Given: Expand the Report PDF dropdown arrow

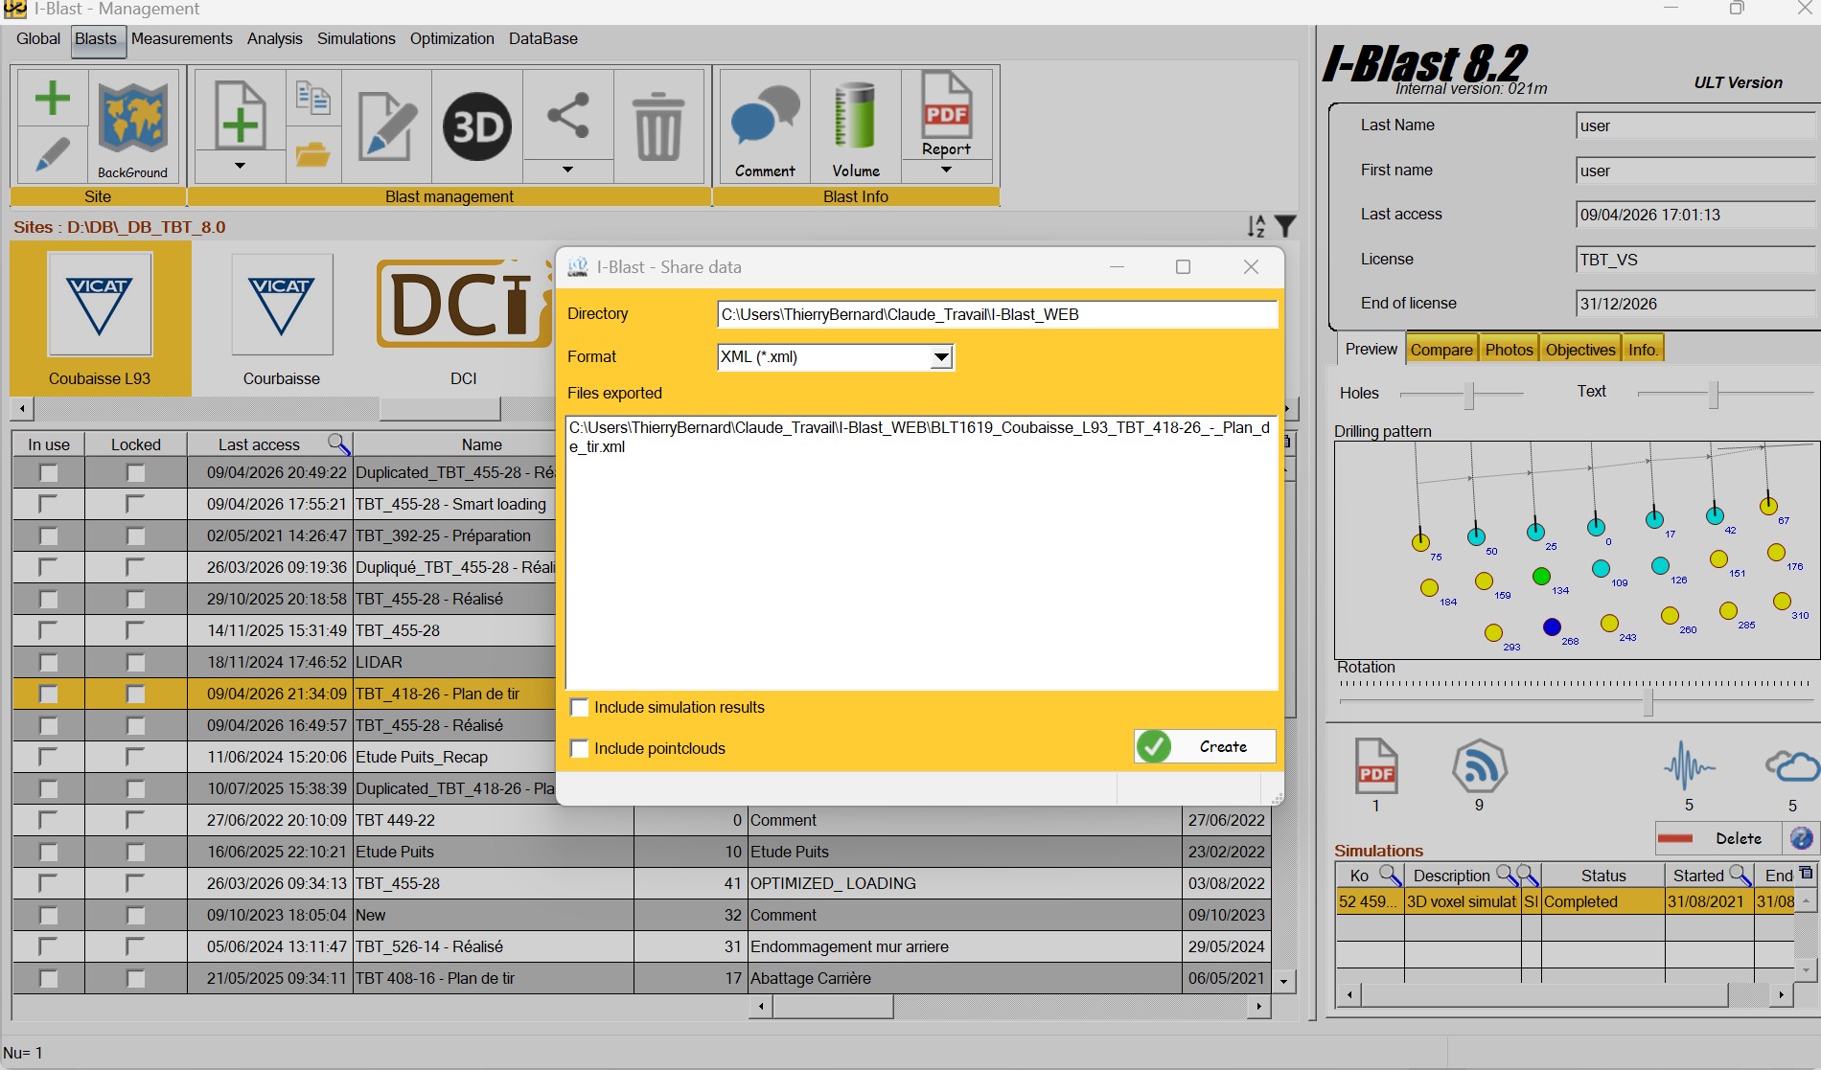Looking at the screenshot, I should pos(945,170).
